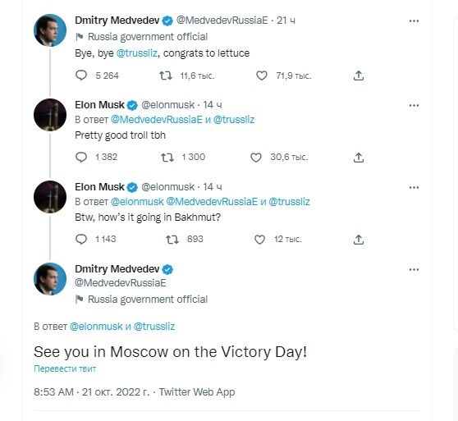458x421 pixels.
Task: Retweet Medvedev's 'congrats to lettuce' tweet
Action: (166, 76)
